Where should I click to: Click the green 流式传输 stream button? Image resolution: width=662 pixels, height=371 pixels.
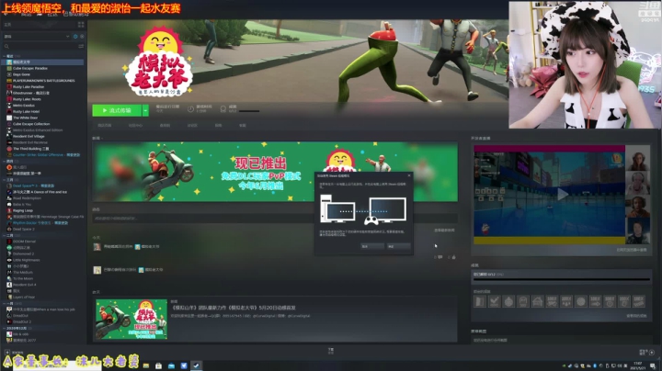(117, 110)
